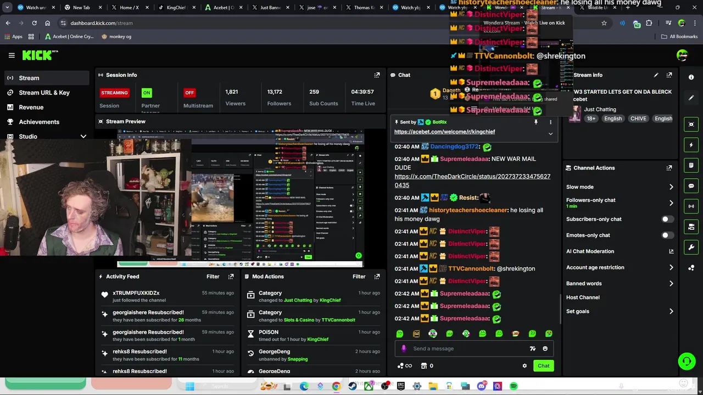The image size is (703, 395).
Task: Click the broadcast signal icon in right sidebar
Action: point(691,206)
